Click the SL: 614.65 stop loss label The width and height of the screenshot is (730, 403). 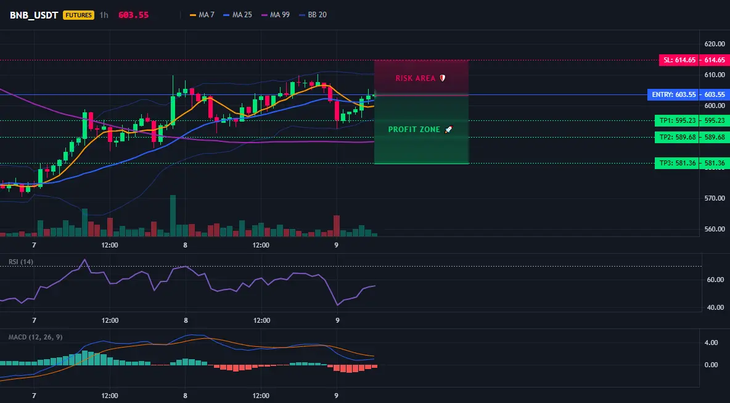[x=679, y=60]
